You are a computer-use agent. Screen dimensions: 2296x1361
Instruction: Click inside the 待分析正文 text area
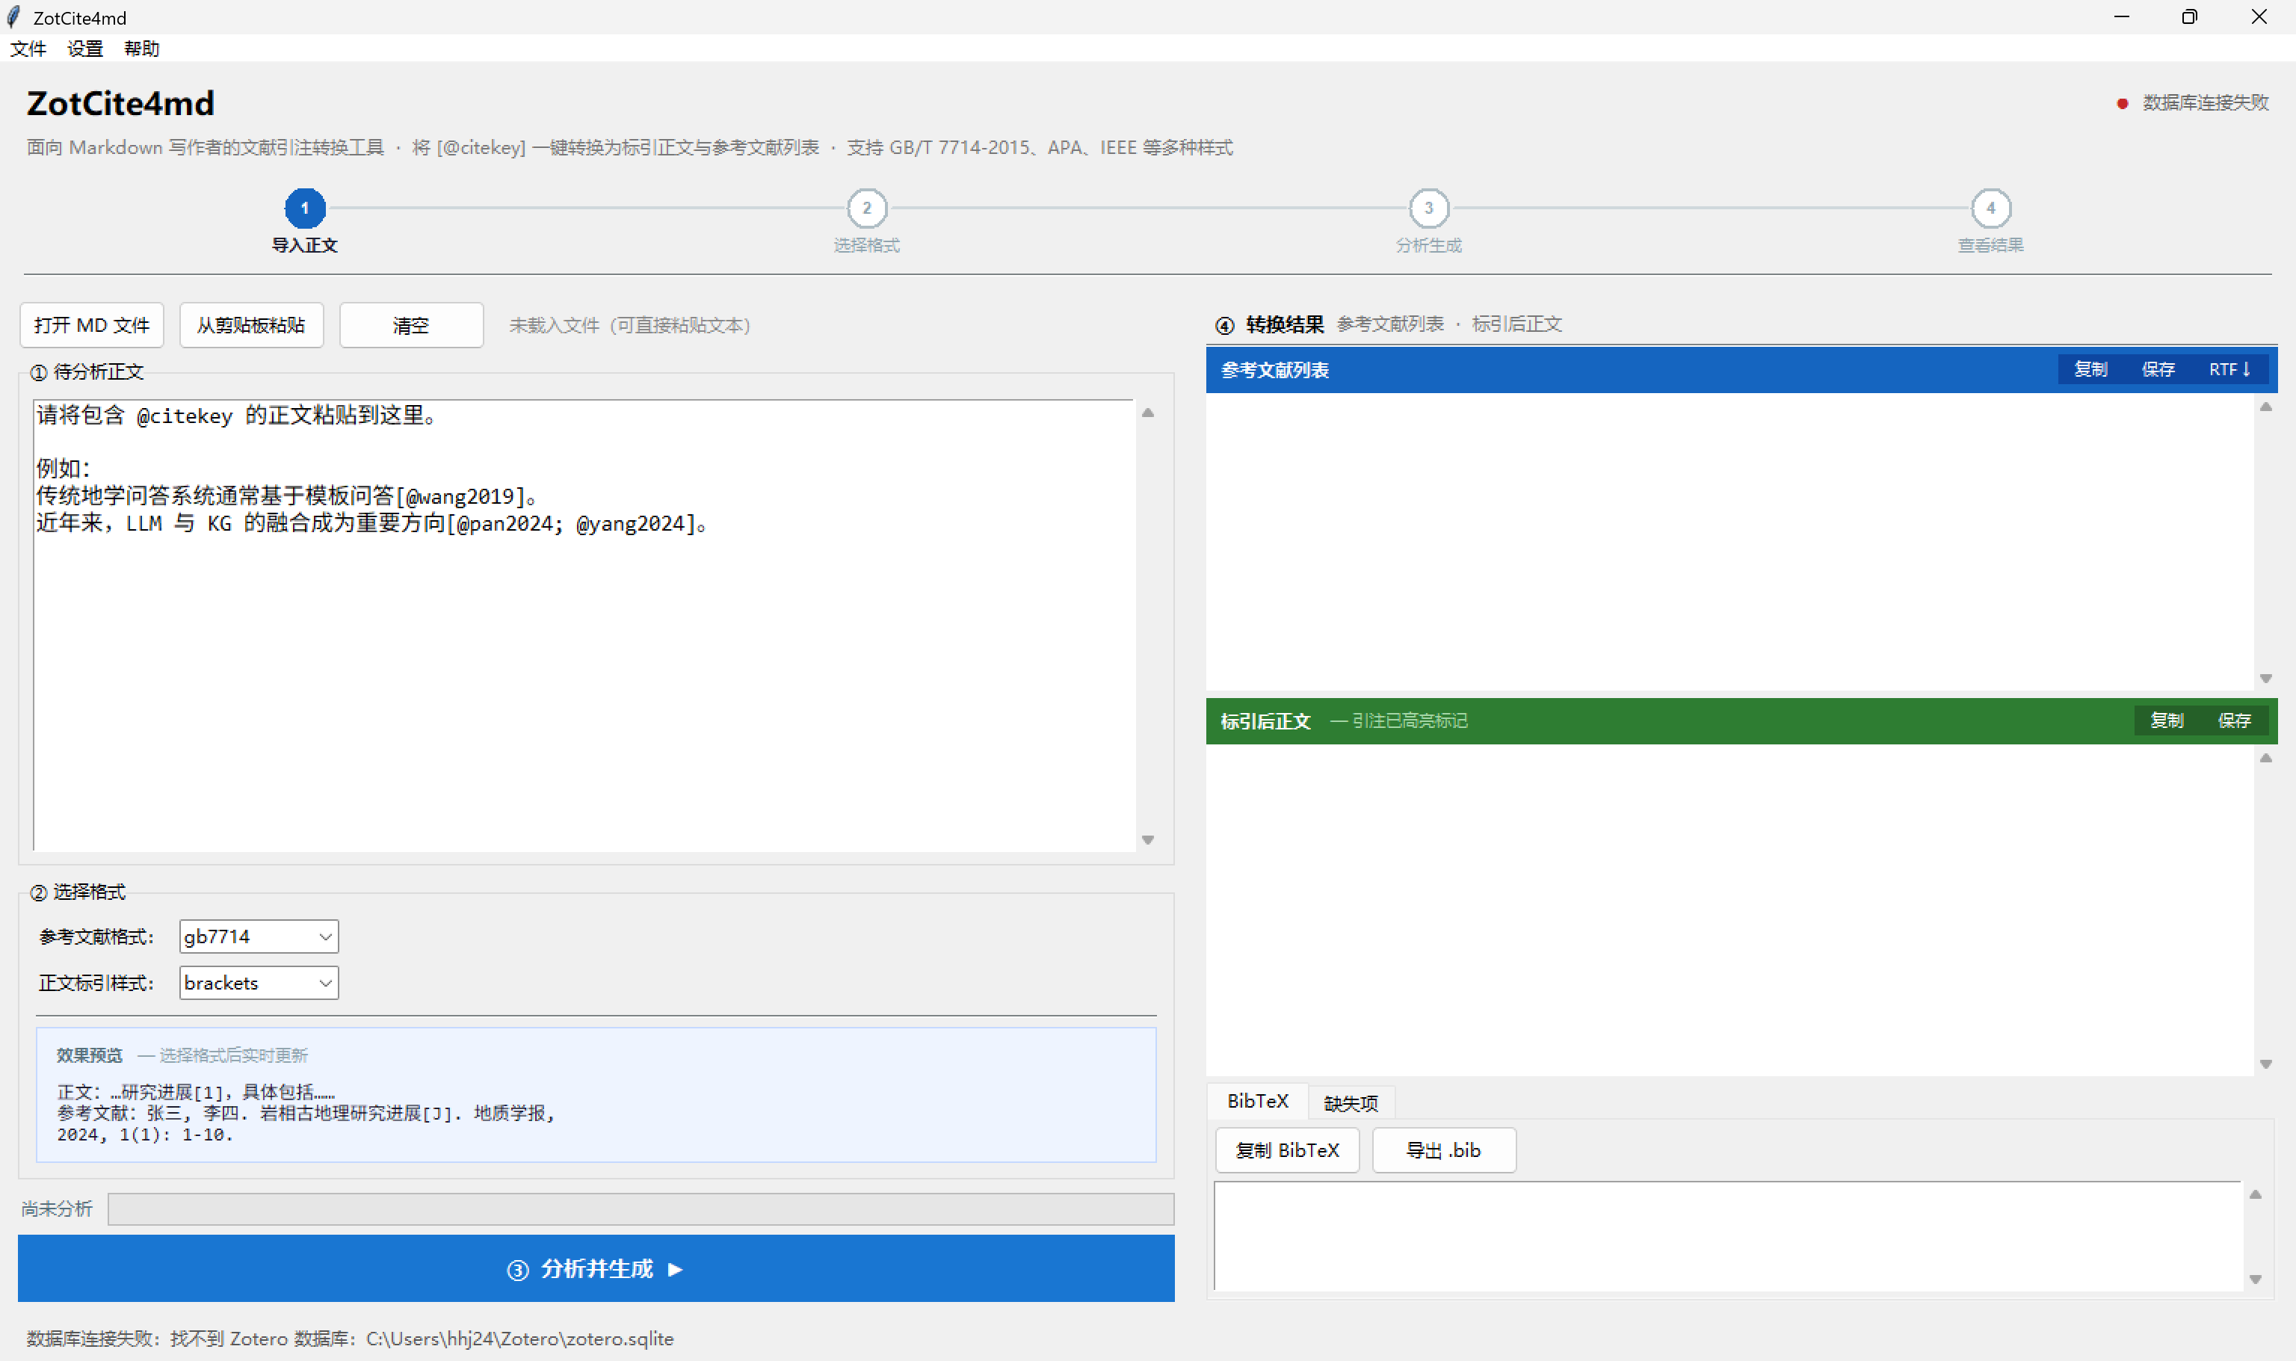pyautogui.click(x=584, y=626)
